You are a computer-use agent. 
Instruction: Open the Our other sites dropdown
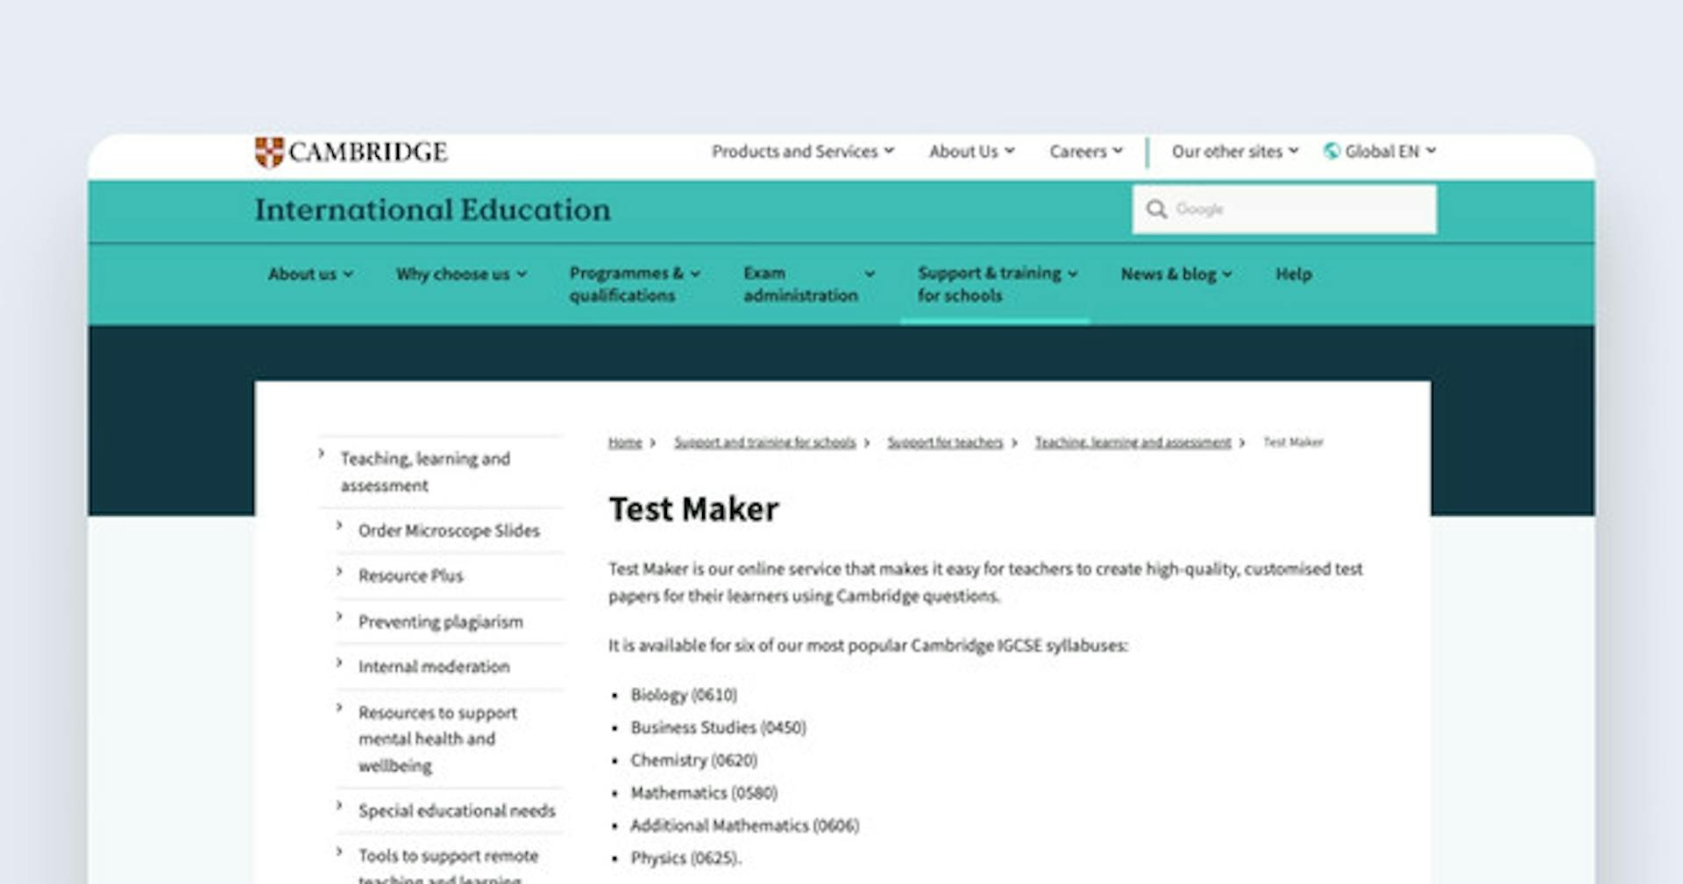point(1235,152)
